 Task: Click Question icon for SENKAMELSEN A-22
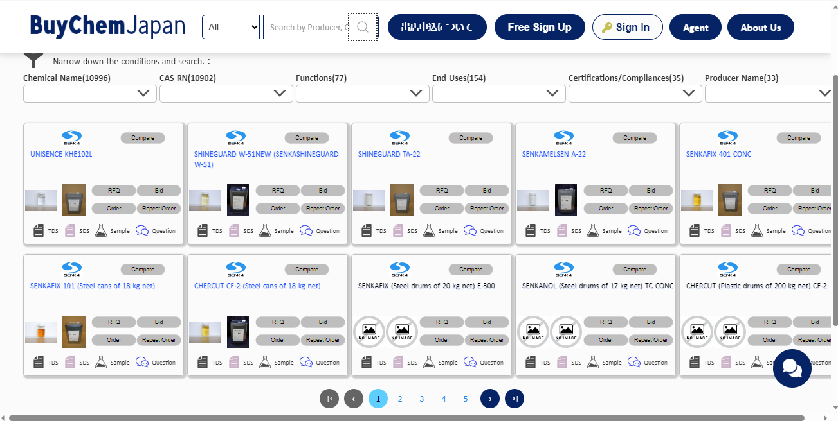click(634, 230)
